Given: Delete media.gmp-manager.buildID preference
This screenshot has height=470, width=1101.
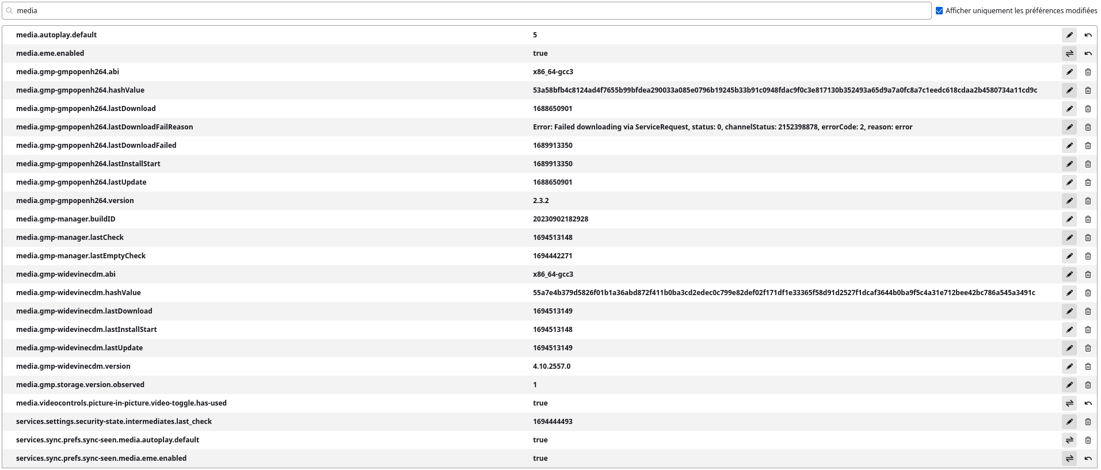Looking at the screenshot, I should coord(1088,219).
